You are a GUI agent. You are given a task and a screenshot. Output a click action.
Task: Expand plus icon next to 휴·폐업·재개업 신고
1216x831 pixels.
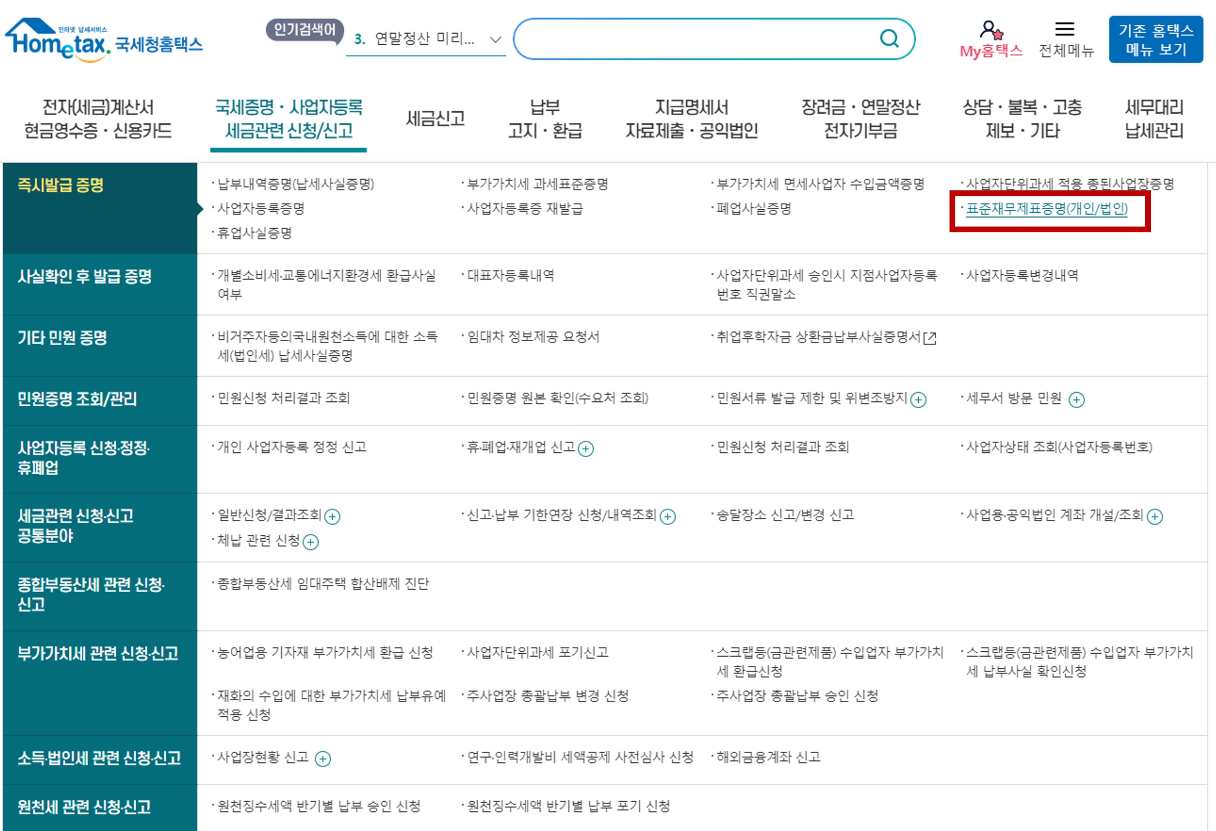(586, 449)
